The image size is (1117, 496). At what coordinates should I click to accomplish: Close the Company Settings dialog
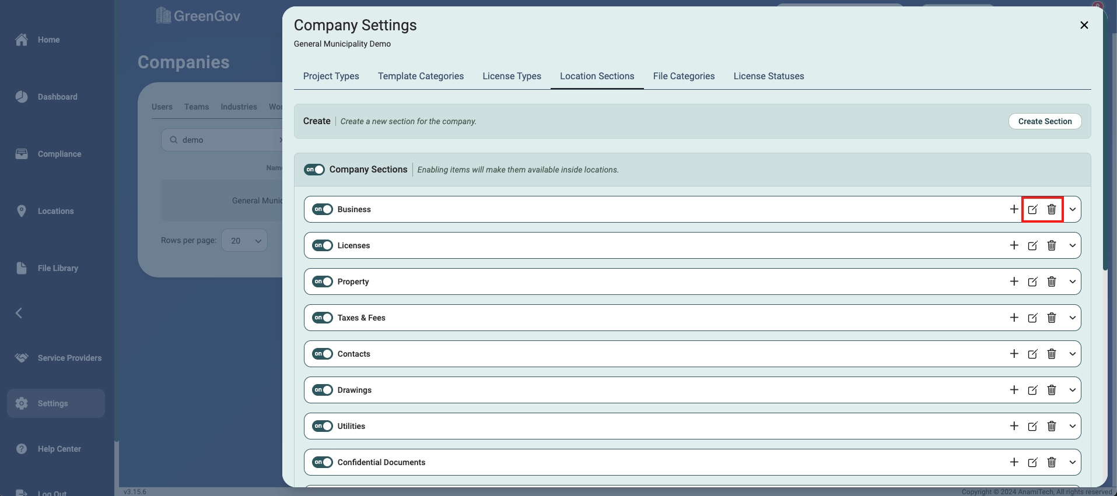click(x=1084, y=25)
